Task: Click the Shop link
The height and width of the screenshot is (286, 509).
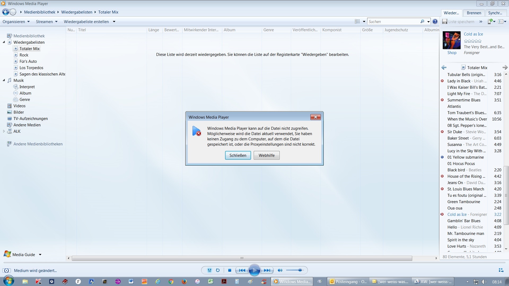Action: [452, 53]
